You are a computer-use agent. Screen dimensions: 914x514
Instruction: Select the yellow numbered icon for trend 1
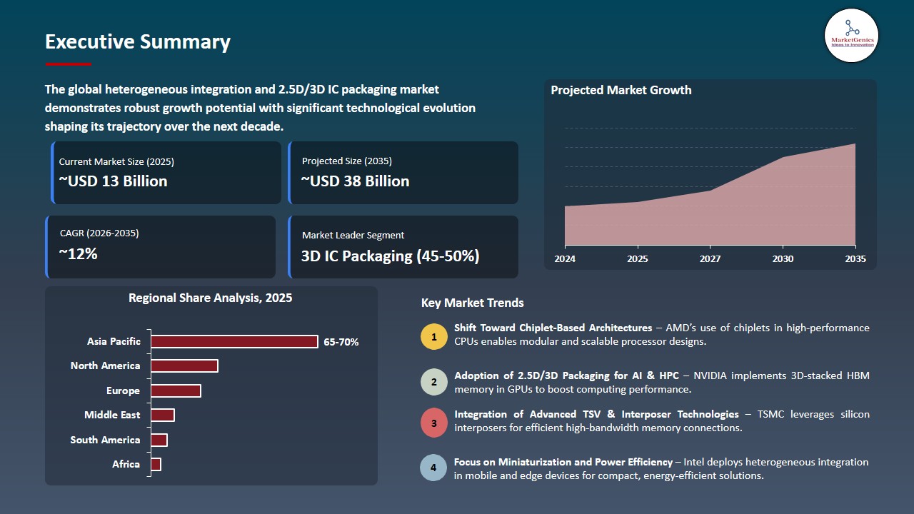coord(433,336)
